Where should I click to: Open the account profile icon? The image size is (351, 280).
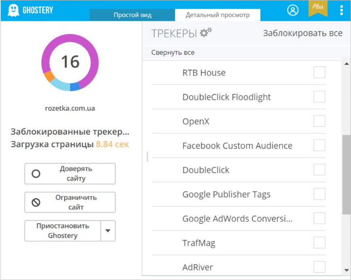(x=293, y=10)
